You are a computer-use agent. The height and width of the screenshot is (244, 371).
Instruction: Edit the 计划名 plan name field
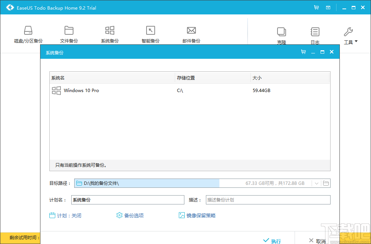128,200
